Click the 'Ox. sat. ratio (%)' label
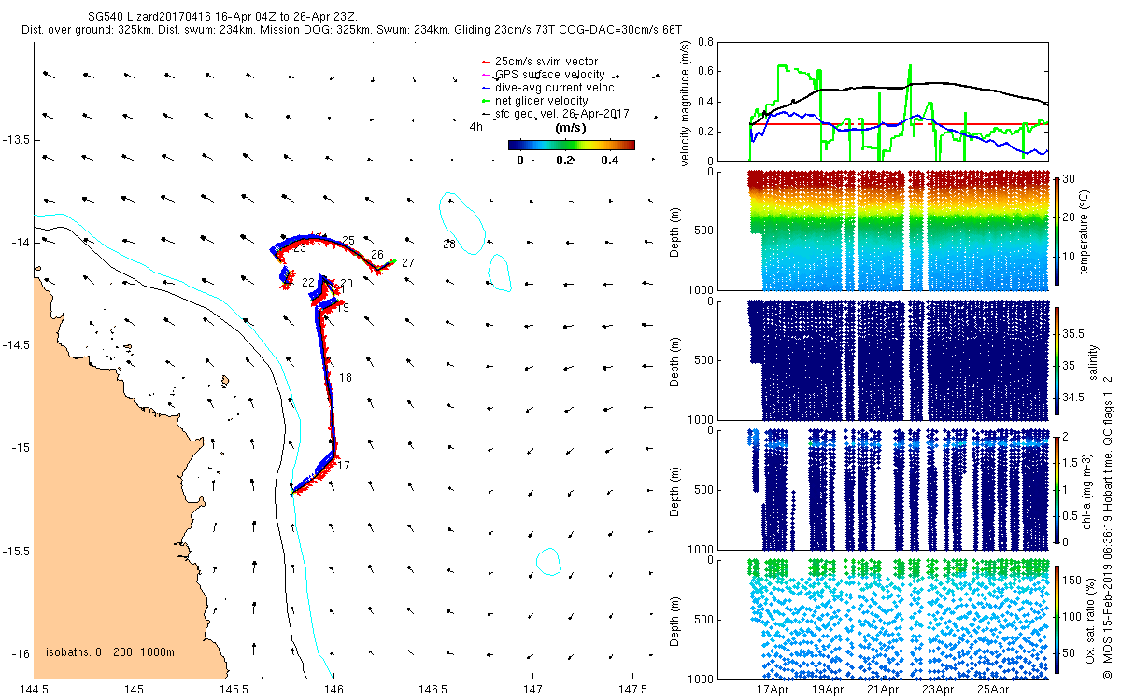This screenshot has height=700, width=1121. pos(1091,619)
